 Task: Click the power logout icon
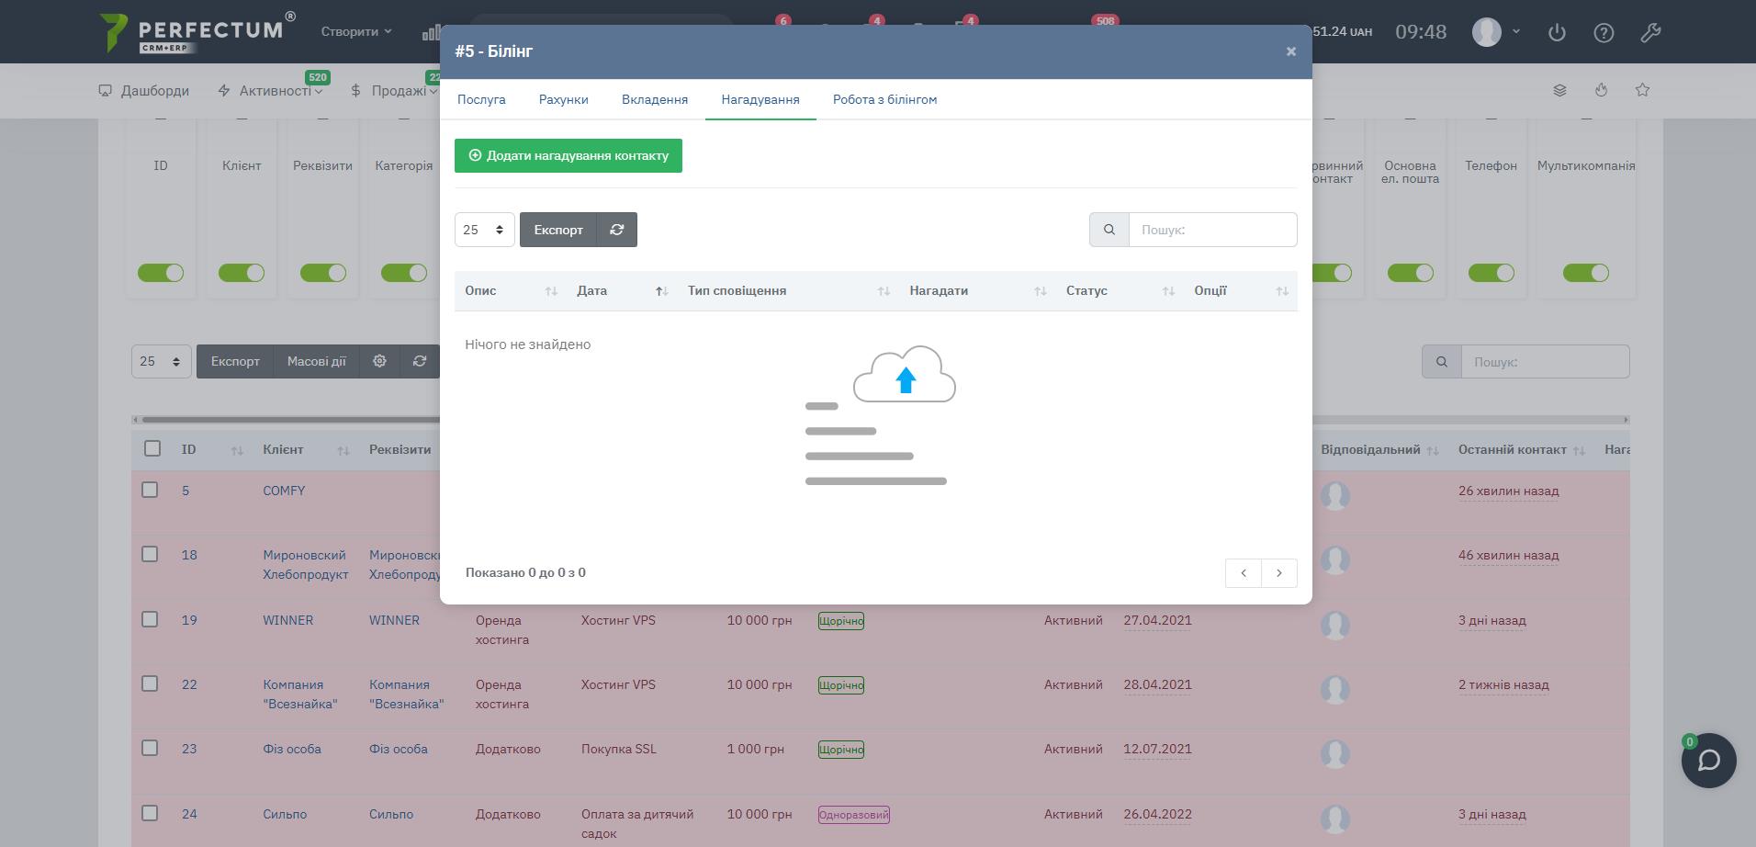coord(1557,33)
